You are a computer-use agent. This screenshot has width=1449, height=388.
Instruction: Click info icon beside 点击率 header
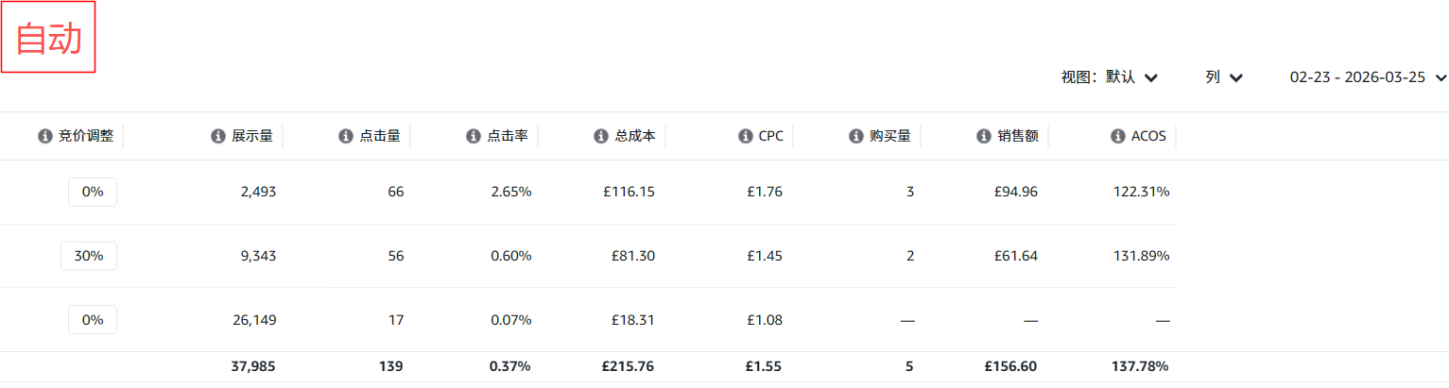pyautogui.click(x=473, y=136)
